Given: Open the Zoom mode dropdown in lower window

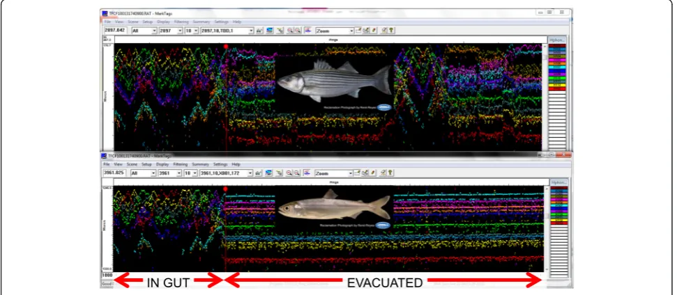Looking at the screenshot, I should click(x=350, y=173).
